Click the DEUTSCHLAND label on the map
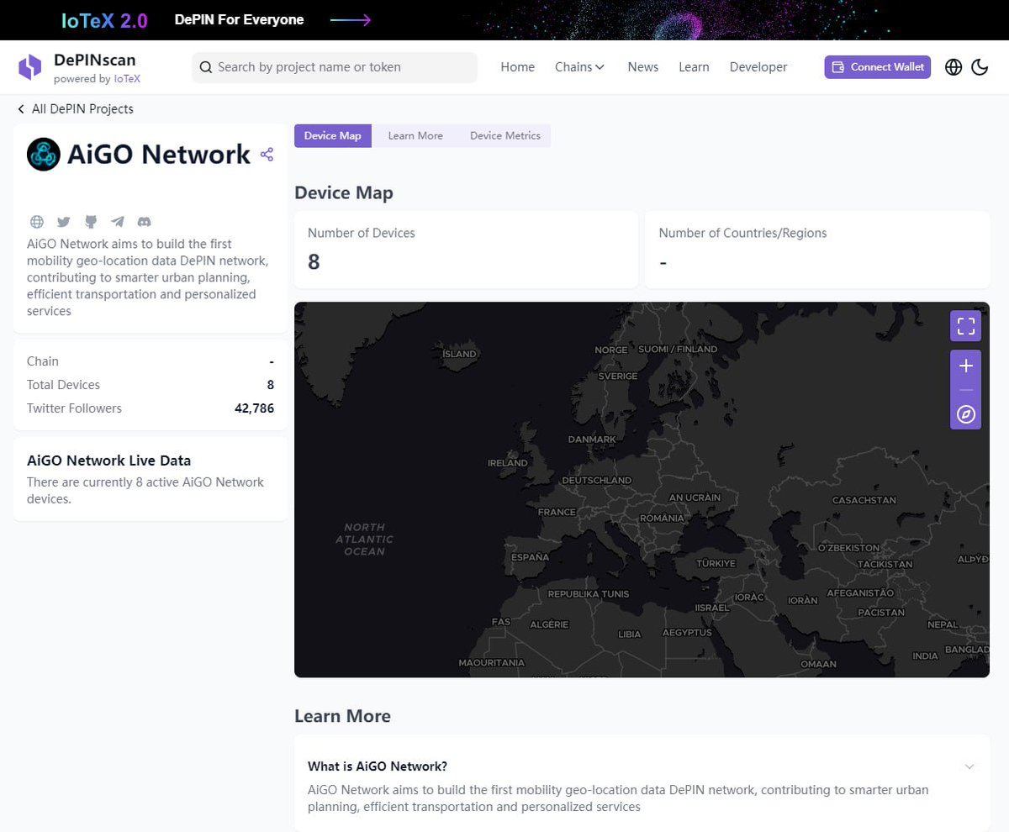Viewport: 1009px width, 832px height. point(596,481)
